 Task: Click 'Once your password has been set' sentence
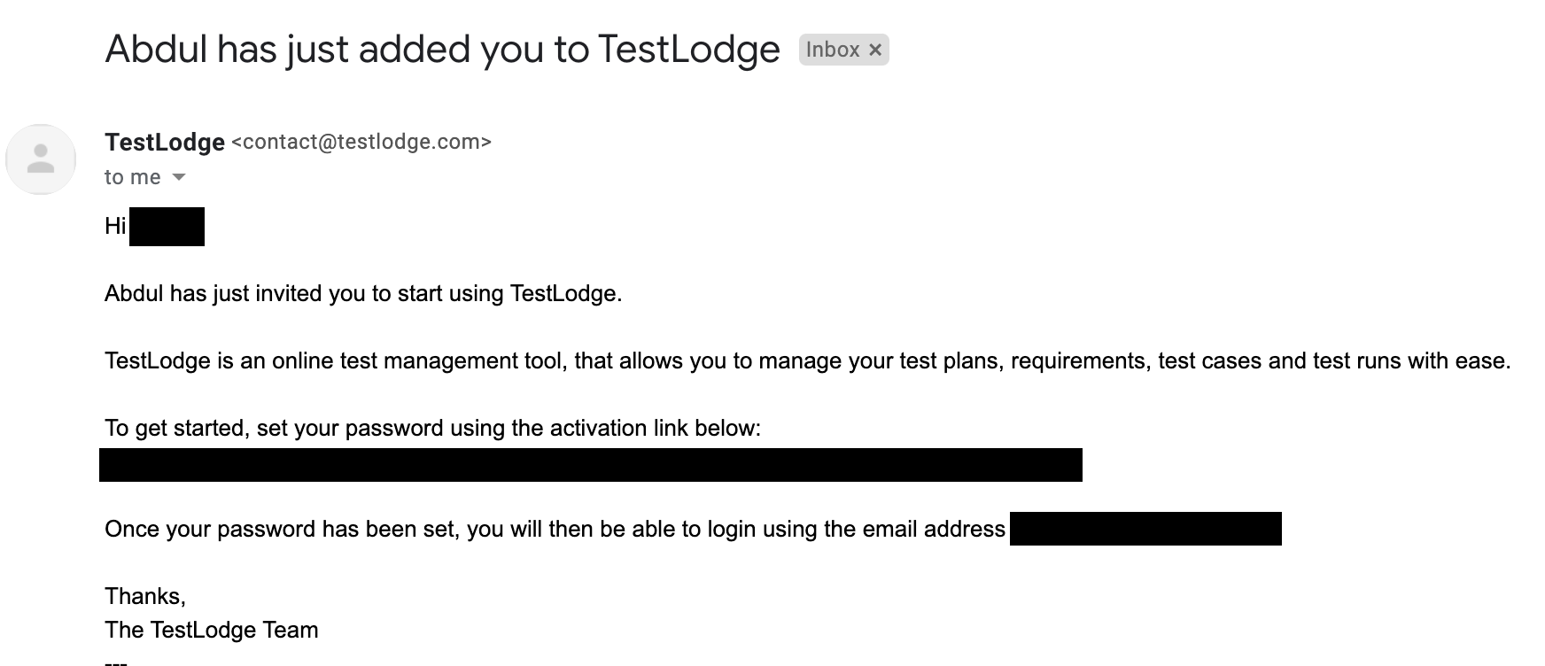point(555,529)
